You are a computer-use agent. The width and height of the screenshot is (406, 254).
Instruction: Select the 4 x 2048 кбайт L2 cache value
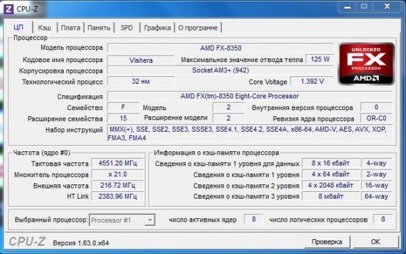coord(331,185)
